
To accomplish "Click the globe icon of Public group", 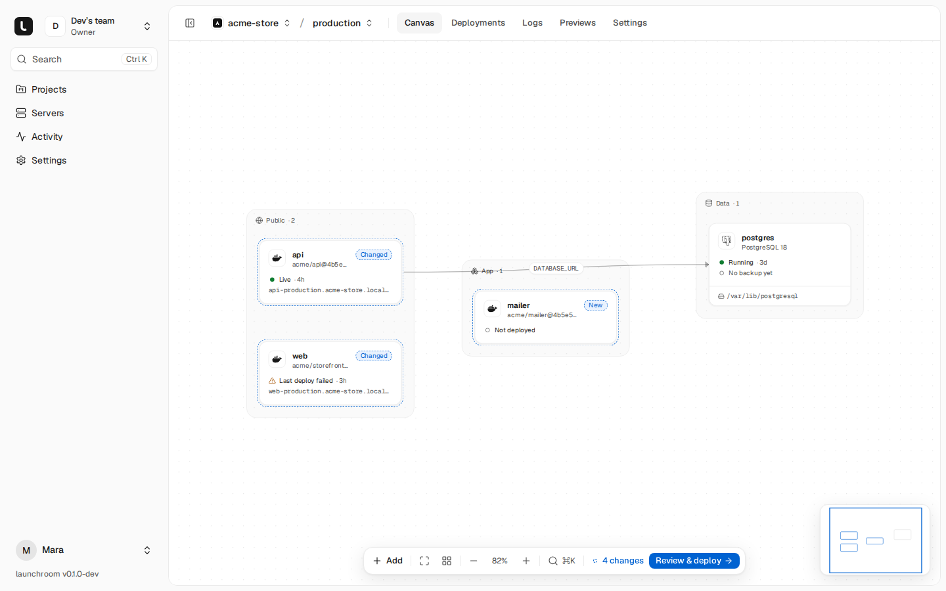I will point(259,221).
